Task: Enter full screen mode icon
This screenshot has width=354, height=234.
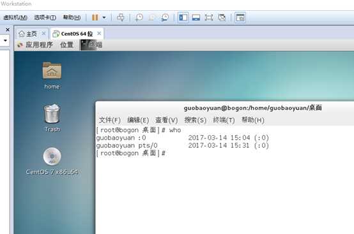Action: click(209, 18)
